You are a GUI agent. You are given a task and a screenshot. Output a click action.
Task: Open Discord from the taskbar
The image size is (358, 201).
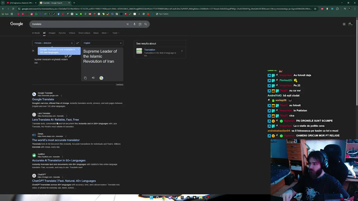(170, 198)
